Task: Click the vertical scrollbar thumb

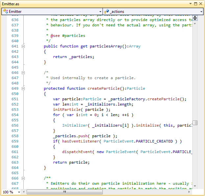Action: point(195,123)
